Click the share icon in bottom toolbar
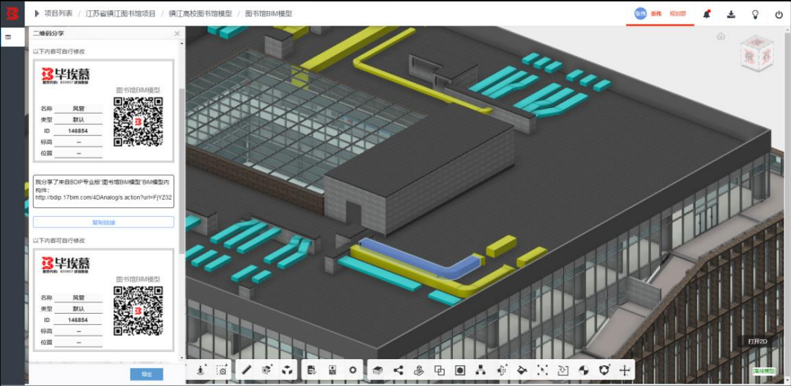The width and height of the screenshot is (791, 386). (x=398, y=370)
